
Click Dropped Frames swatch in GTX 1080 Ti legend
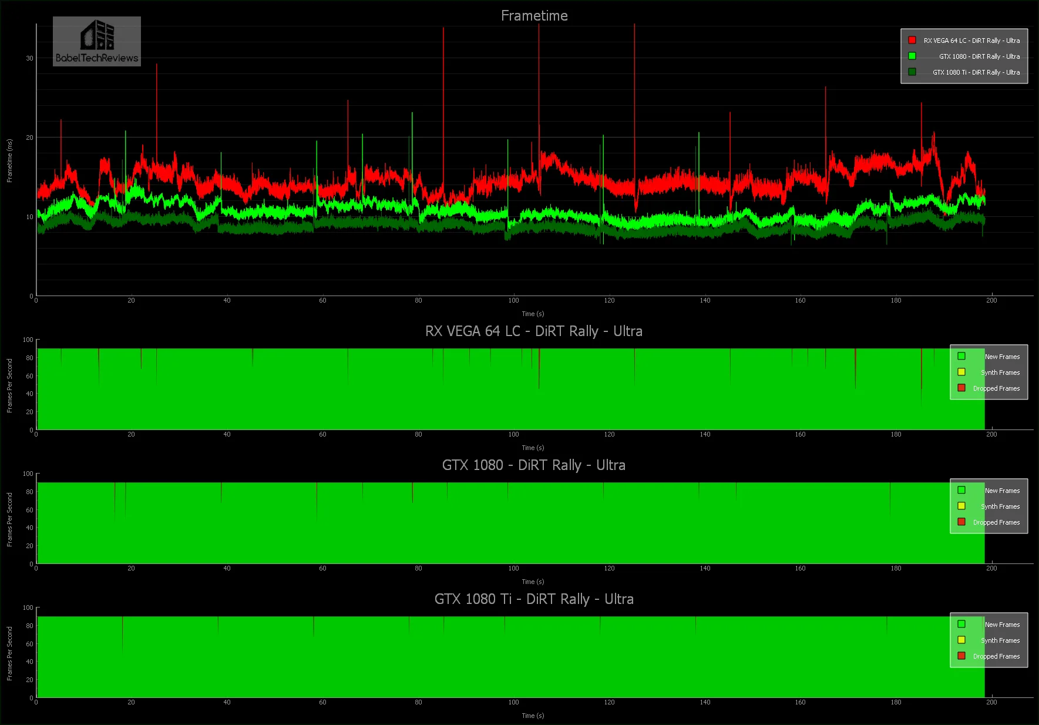pyautogui.click(x=961, y=656)
